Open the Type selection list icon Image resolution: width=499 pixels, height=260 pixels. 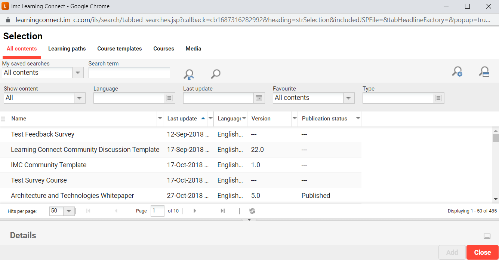[x=438, y=98]
